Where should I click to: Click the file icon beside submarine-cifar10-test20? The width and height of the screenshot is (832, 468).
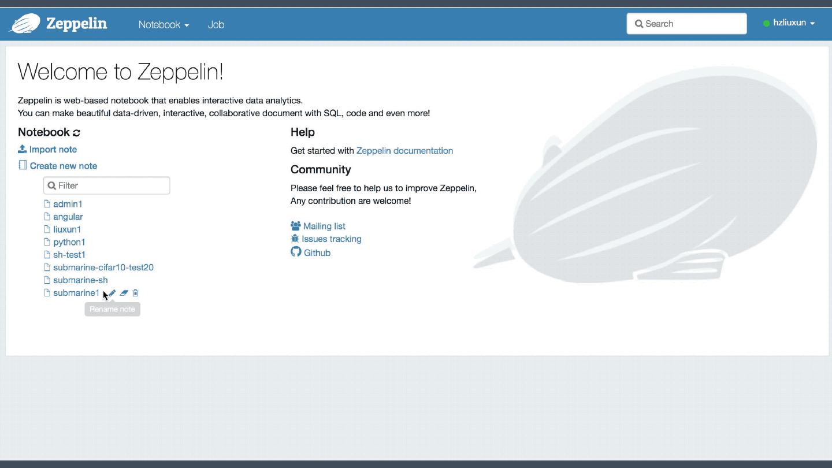pos(47,267)
